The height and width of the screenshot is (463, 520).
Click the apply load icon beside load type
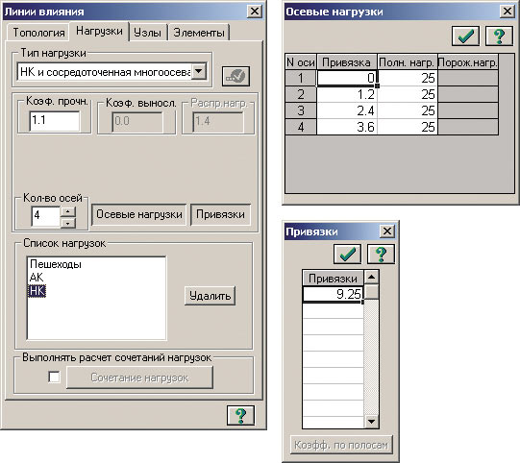pyautogui.click(x=235, y=76)
